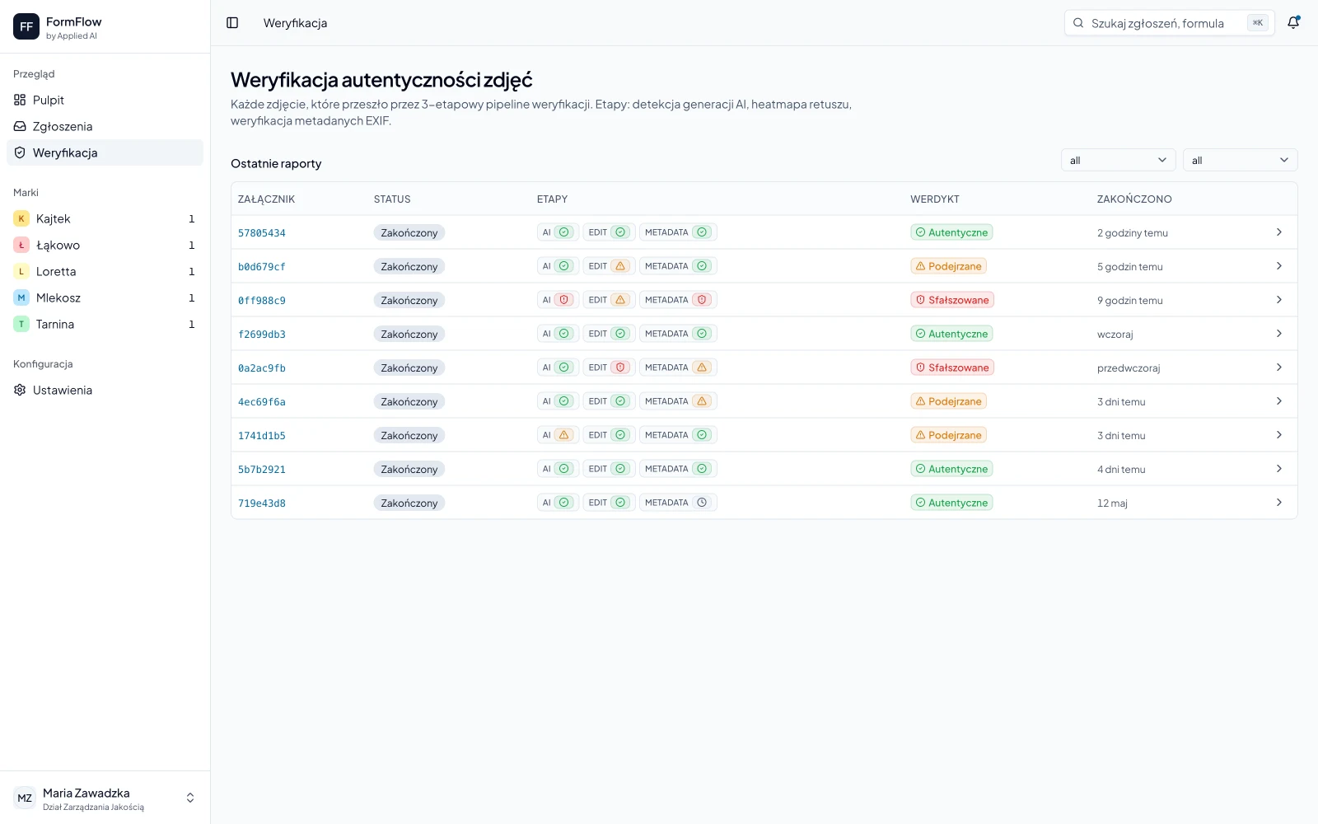Click the WERDYKT column header
The width and height of the screenshot is (1318, 824).
pos(935,199)
